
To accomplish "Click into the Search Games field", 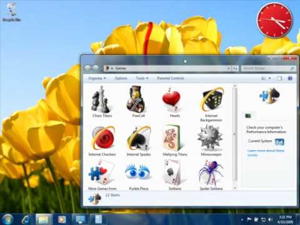I will 268,68.
